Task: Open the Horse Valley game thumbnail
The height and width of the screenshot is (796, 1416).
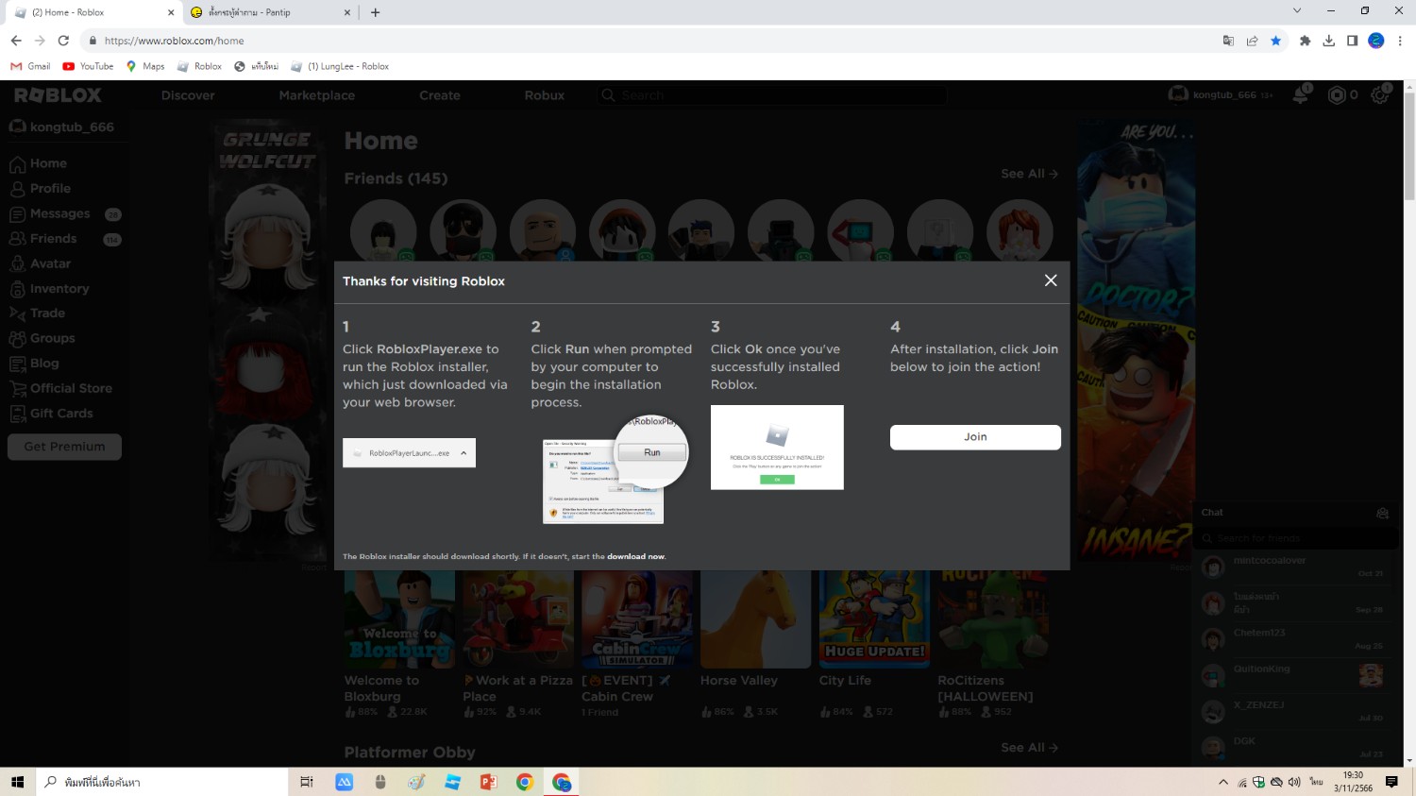Action: 755,618
